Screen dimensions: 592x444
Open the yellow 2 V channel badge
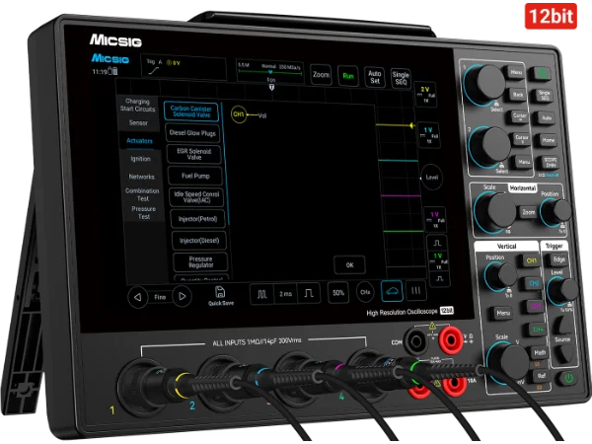coord(425,95)
